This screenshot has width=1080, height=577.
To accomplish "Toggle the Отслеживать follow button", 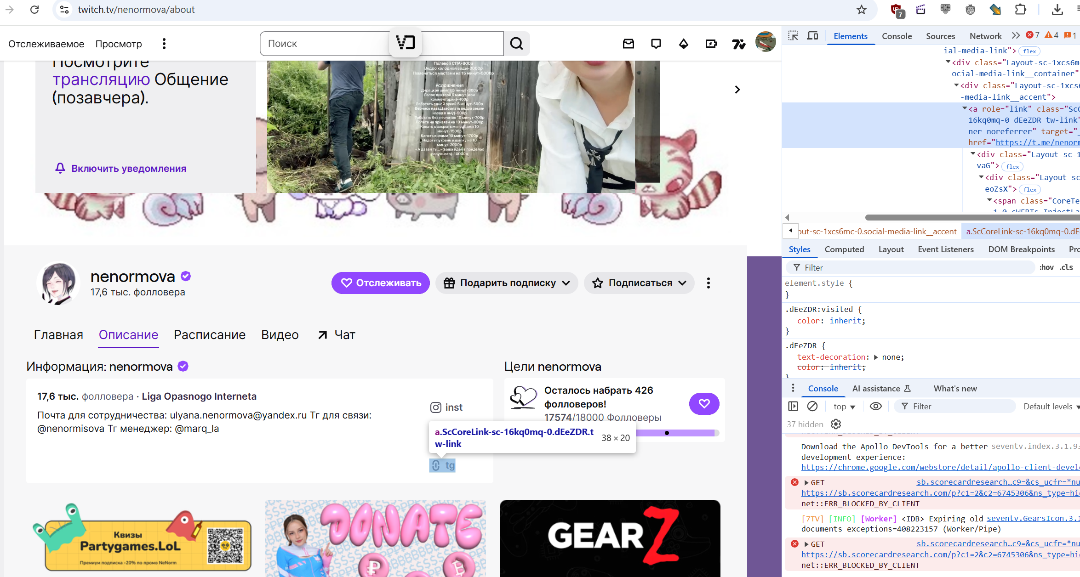I will [x=381, y=283].
